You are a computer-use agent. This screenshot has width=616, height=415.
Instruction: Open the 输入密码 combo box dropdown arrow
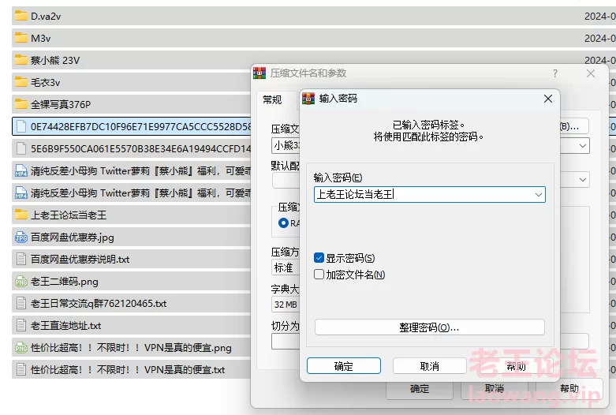coord(538,195)
